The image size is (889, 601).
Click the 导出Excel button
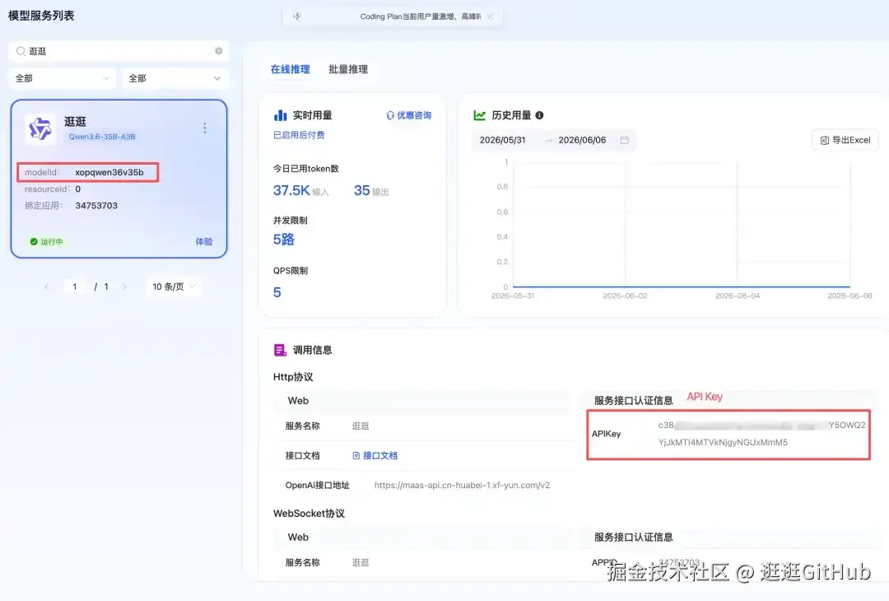click(845, 140)
